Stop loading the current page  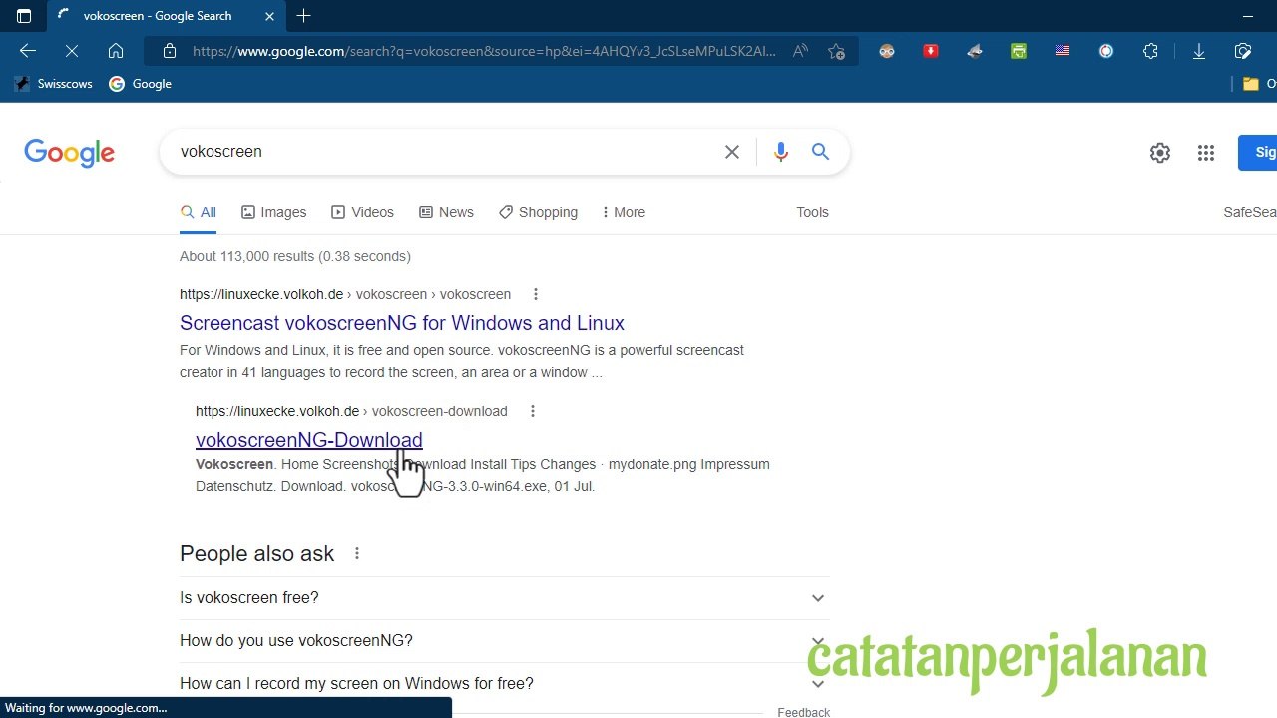[72, 51]
